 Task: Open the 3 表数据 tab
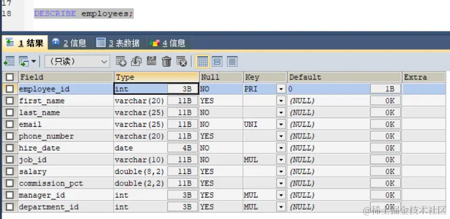[x=118, y=43]
